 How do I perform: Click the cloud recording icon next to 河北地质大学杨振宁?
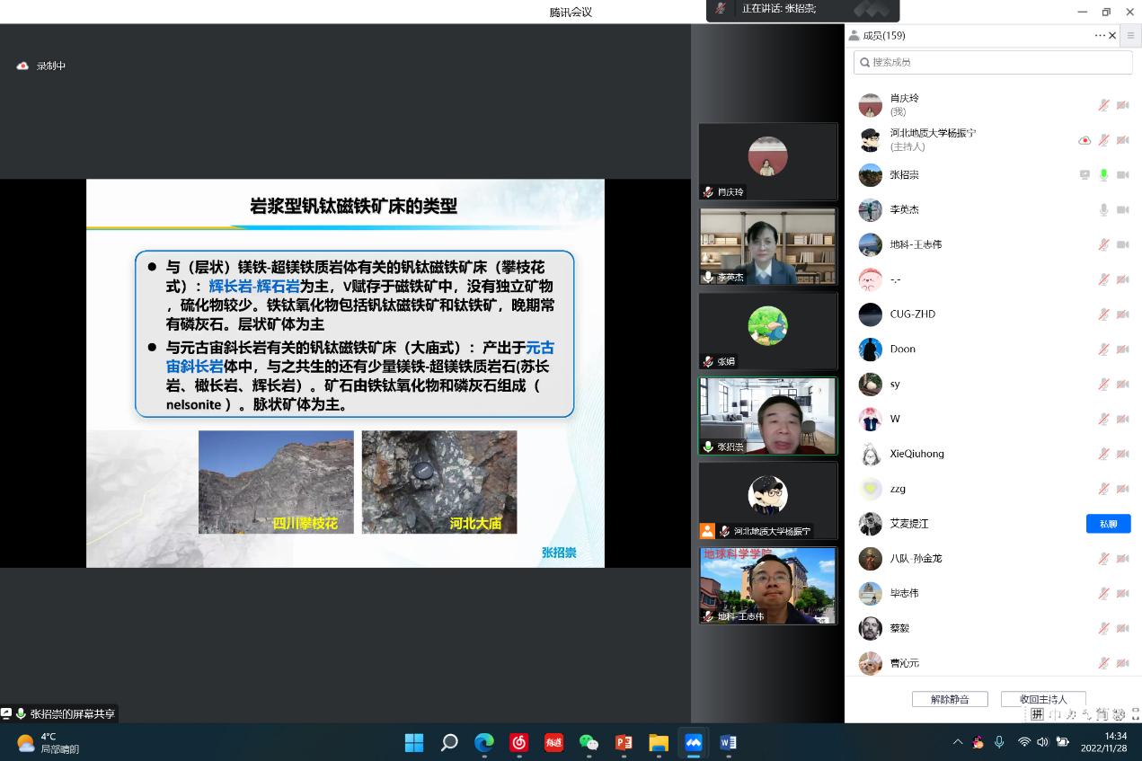tap(1084, 140)
